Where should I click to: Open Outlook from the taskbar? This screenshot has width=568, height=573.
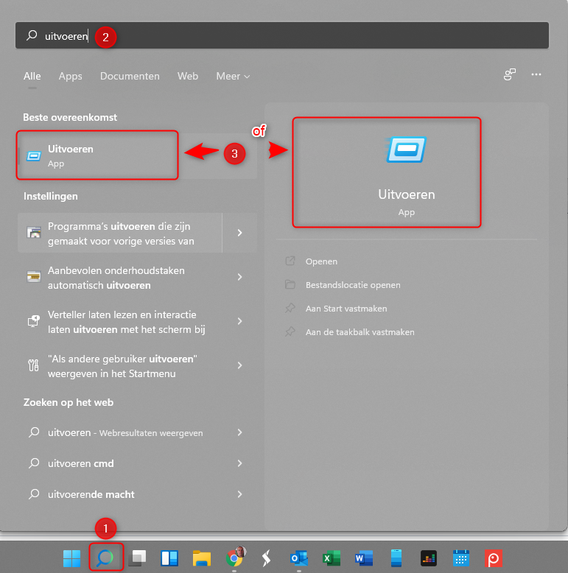pos(299,558)
